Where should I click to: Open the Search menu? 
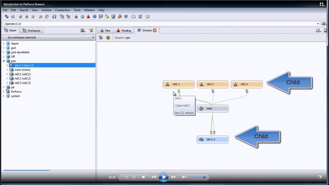point(24,10)
